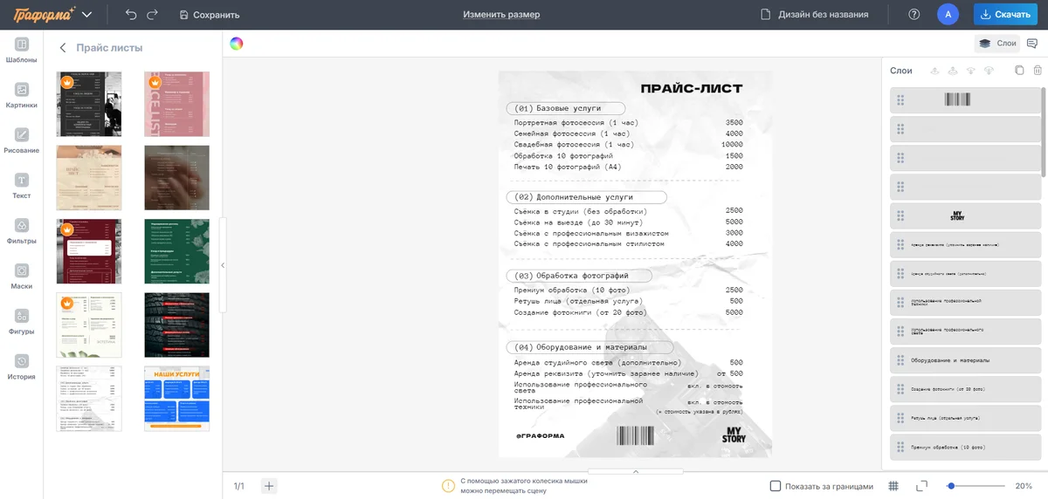Choose the blue НАШИ УСЛУГИ template

click(x=176, y=399)
